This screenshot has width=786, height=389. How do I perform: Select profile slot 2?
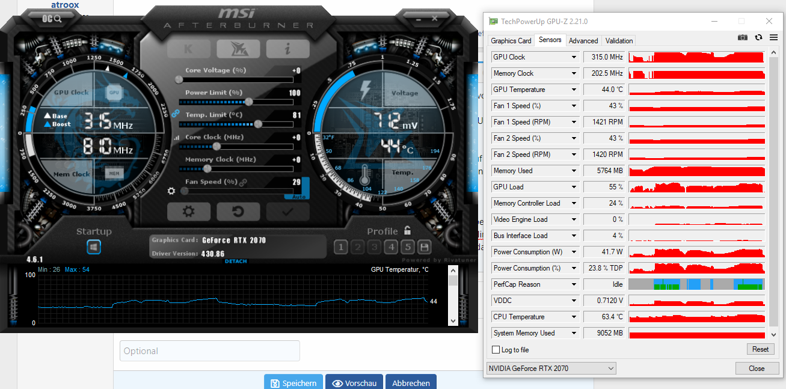click(358, 247)
